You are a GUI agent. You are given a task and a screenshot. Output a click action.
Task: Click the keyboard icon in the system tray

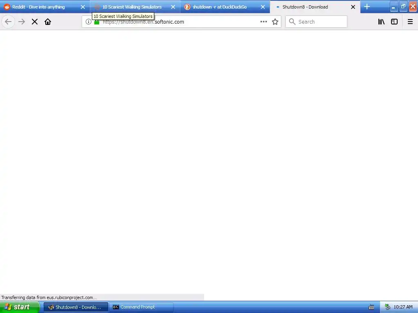(x=371, y=307)
